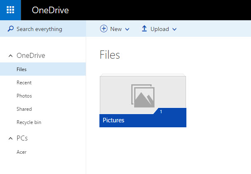
Task: Collapse the OneDrive section chevron
Action: tap(10, 56)
